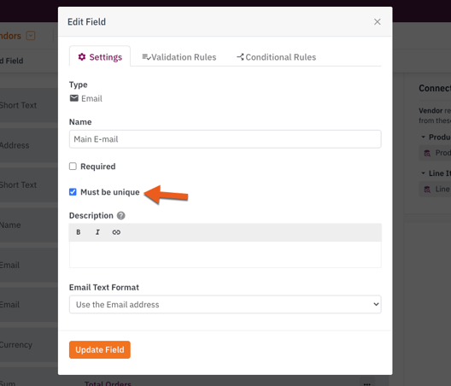Viewport: 451px width, 386px height.
Task: Collapse the Products connection group
Action: [x=423, y=137]
